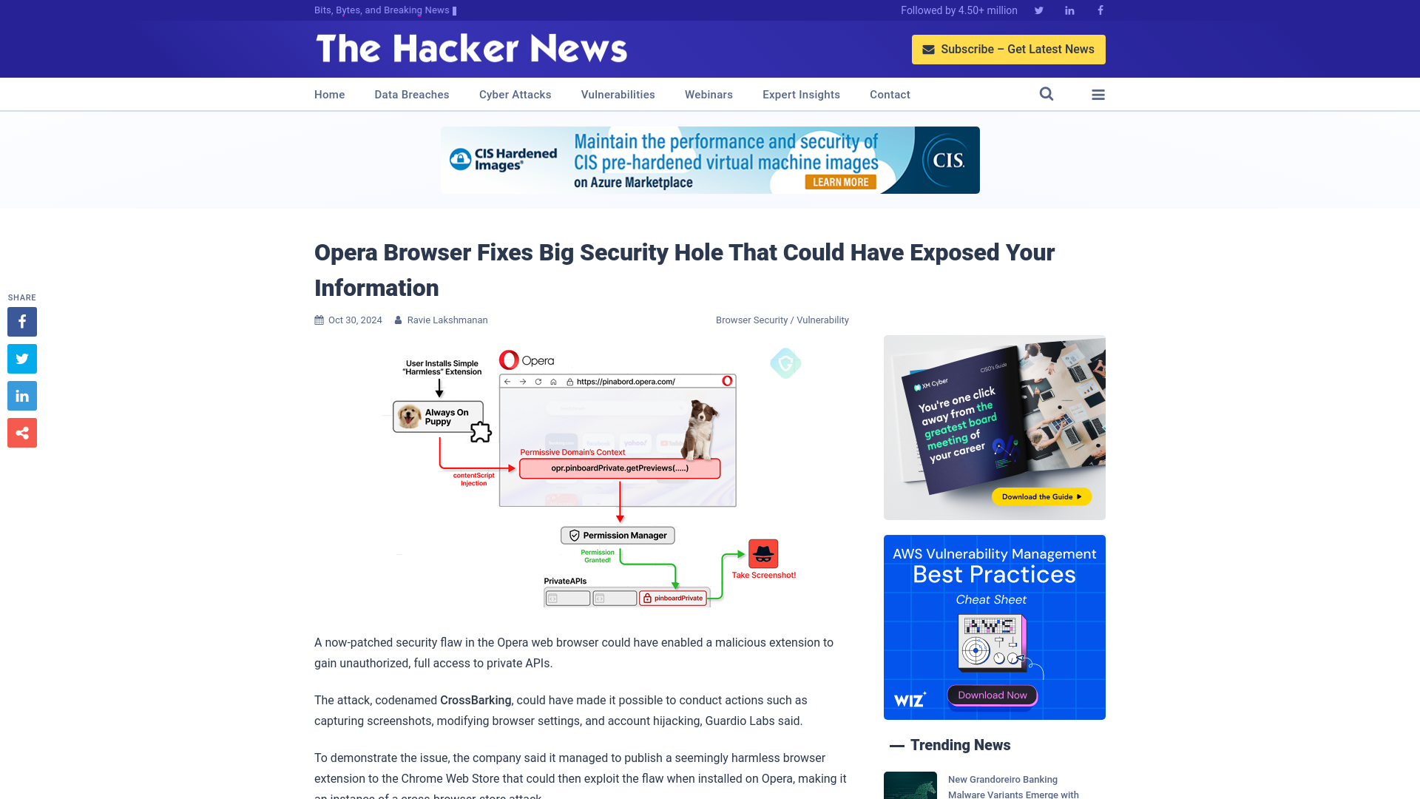Select the Vulnerabilities menu tab
Image resolution: width=1420 pixels, height=799 pixels.
618,94
